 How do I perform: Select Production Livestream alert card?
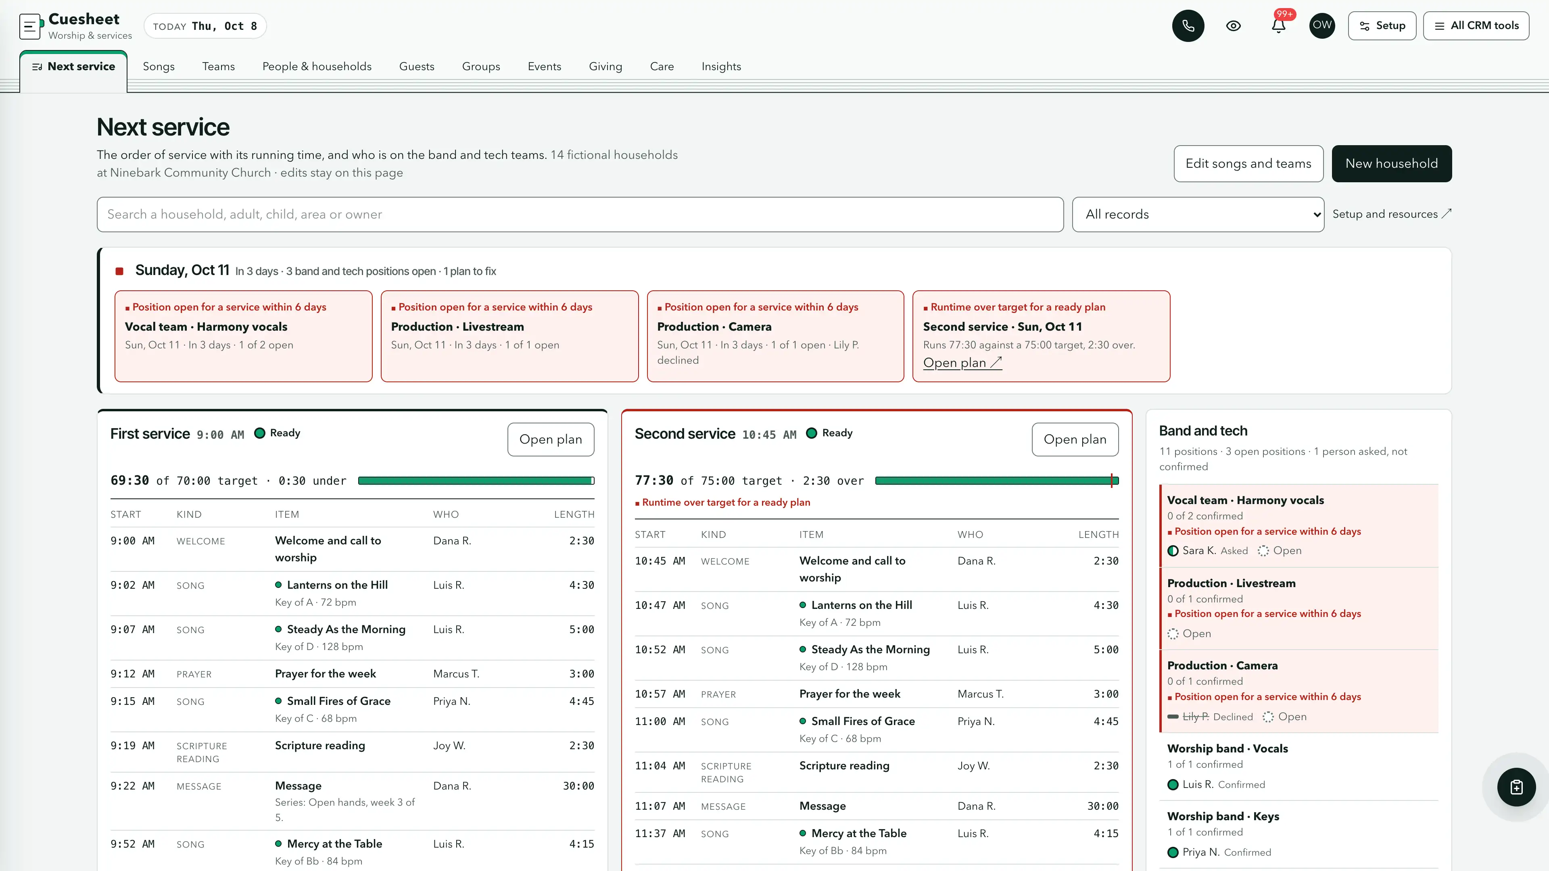click(x=509, y=336)
